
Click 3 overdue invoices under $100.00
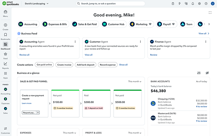tap(63, 108)
